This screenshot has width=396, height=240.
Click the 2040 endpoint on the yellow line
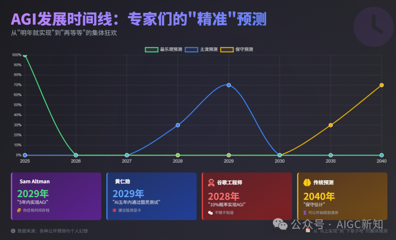click(x=381, y=85)
